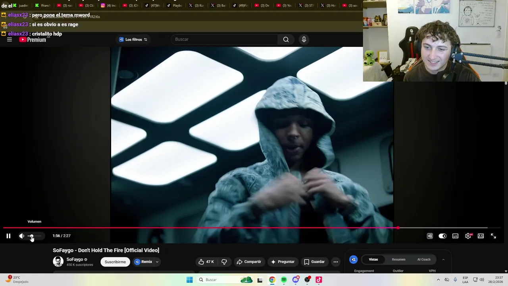Turn on subtitles in the player
Screen dimensions: 508x286
pyautogui.click(x=455, y=236)
